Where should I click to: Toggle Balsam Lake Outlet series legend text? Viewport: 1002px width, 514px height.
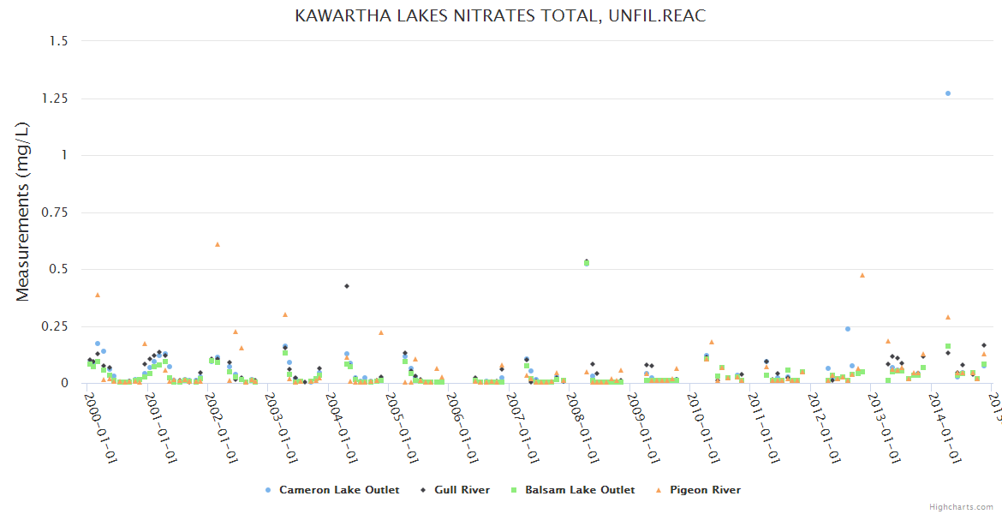(x=580, y=490)
